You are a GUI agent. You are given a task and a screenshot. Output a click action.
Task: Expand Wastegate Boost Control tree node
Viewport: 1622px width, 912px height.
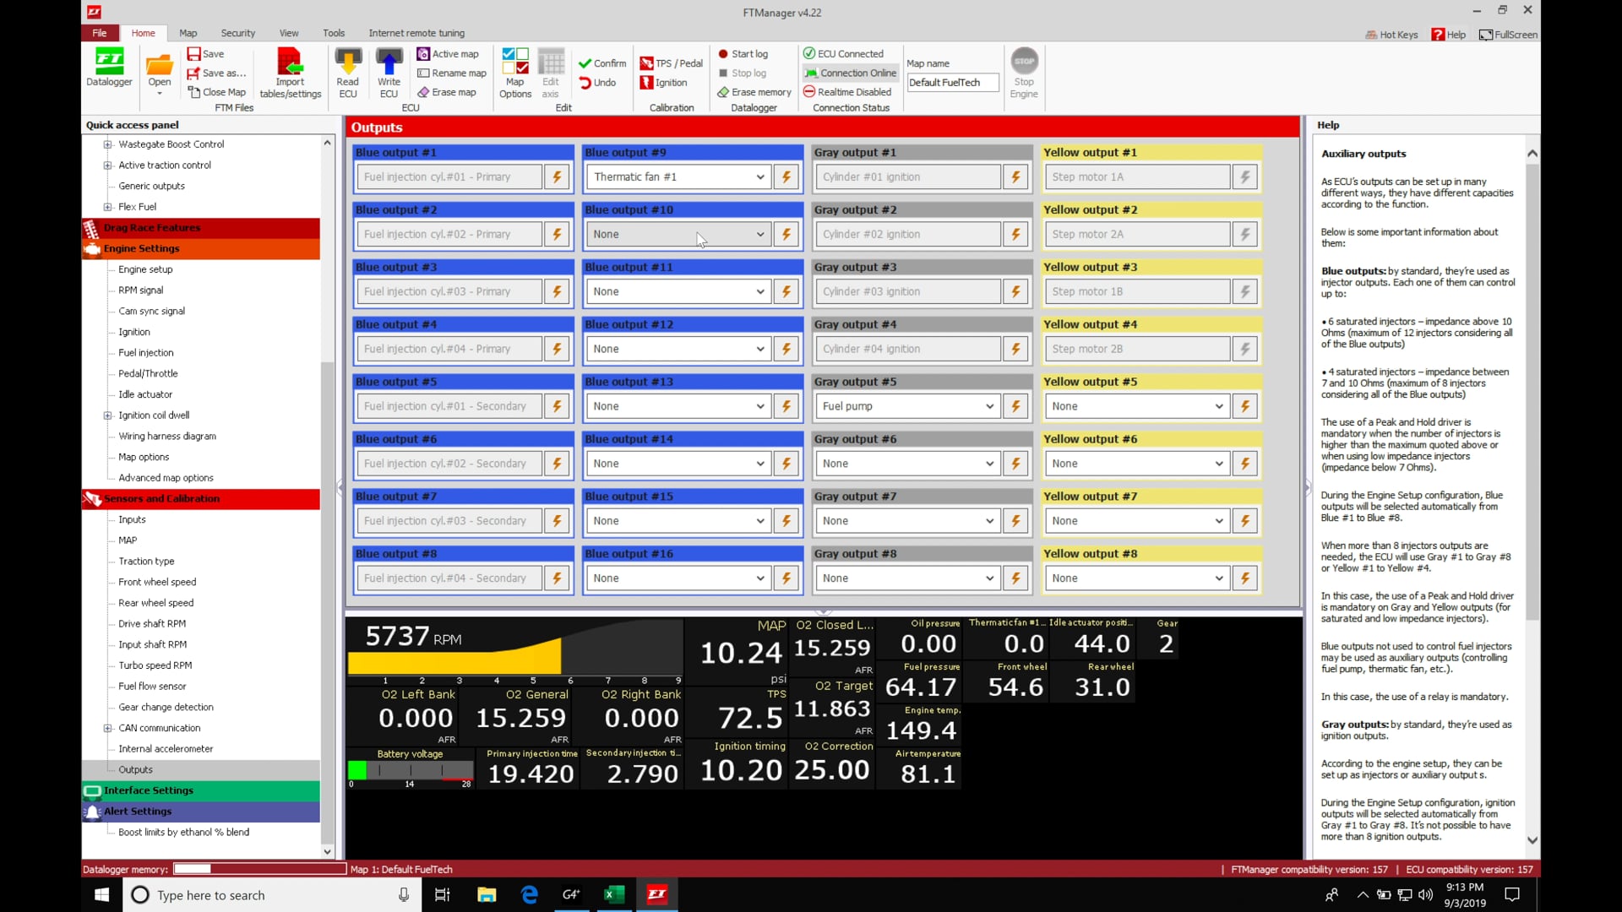[107, 144]
